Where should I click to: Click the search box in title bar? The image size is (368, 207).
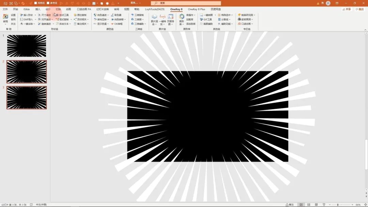(186, 3)
